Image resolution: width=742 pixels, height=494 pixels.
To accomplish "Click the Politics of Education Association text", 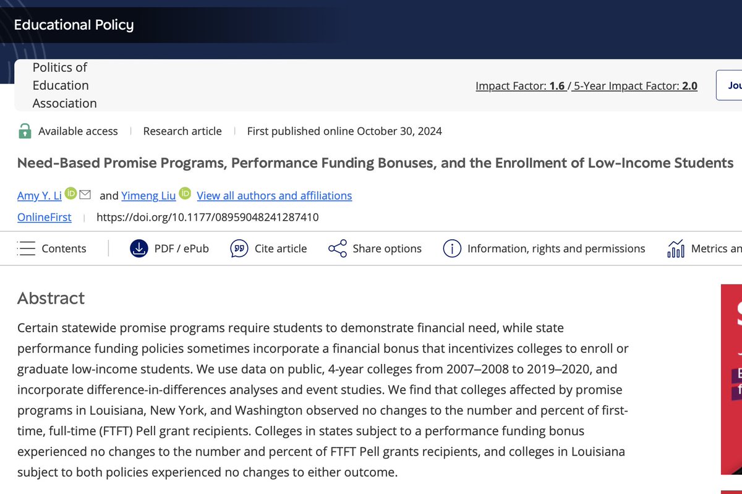I will (x=64, y=85).
